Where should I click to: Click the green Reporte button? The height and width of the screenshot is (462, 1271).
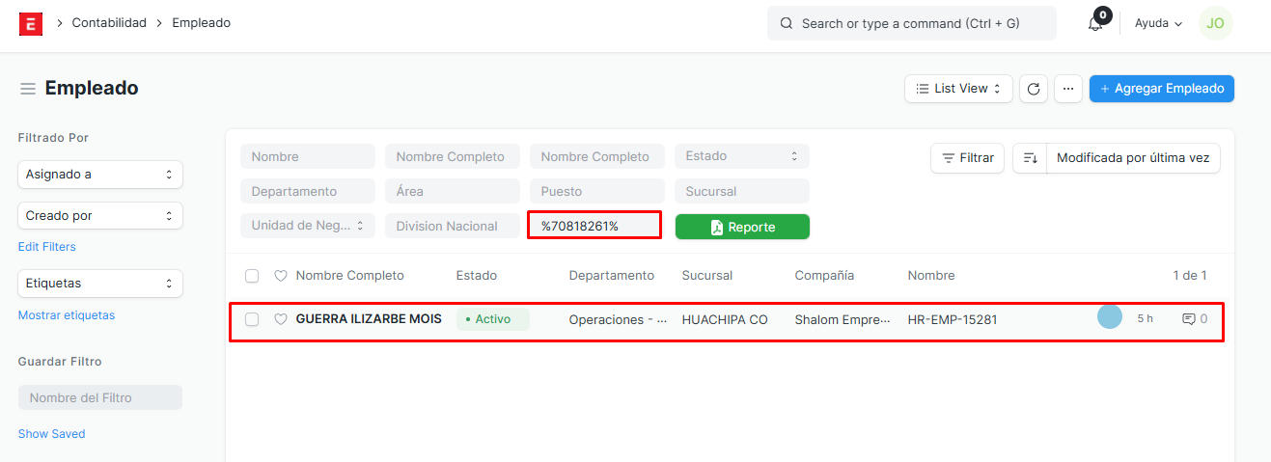click(x=742, y=227)
